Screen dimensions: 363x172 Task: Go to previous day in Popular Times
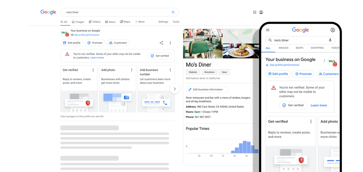pyautogui.click(x=187, y=146)
